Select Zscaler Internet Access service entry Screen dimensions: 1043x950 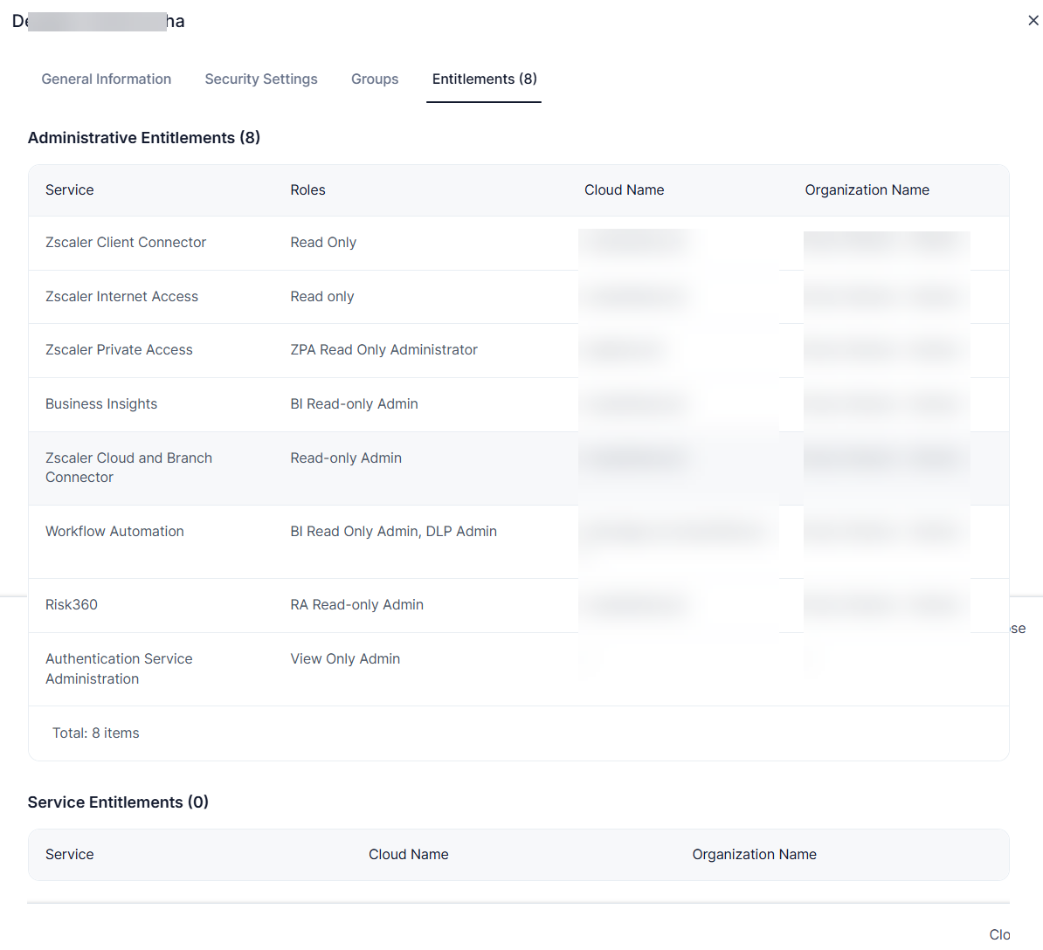(519, 297)
